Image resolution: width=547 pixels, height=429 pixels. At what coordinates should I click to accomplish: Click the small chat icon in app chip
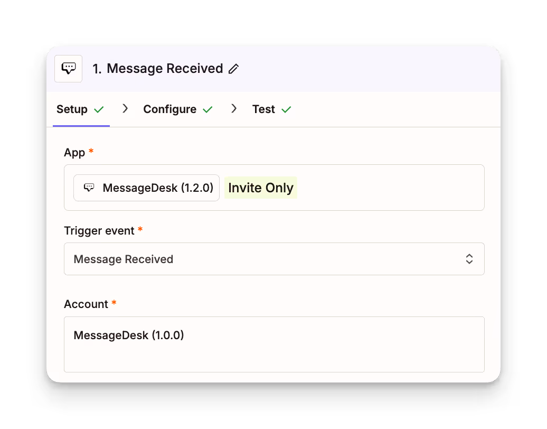(x=89, y=188)
